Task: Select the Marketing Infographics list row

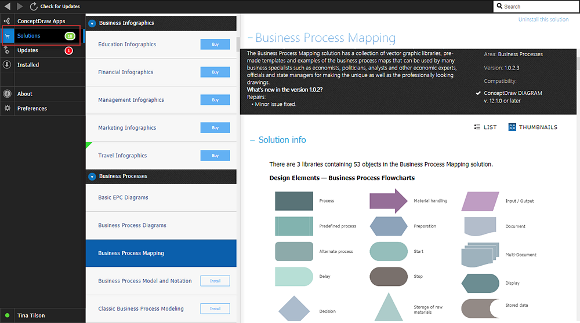Action: [x=161, y=128]
